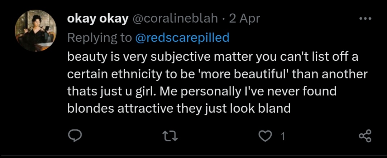Open the share icon options
Image resolution: width=387 pixels, height=158 pixels.
point(365,136)
